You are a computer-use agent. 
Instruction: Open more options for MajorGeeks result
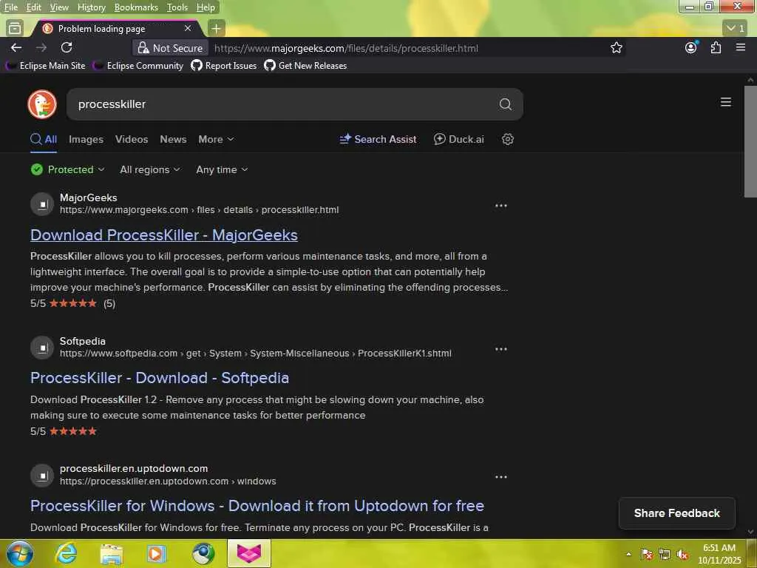(501, 206)
